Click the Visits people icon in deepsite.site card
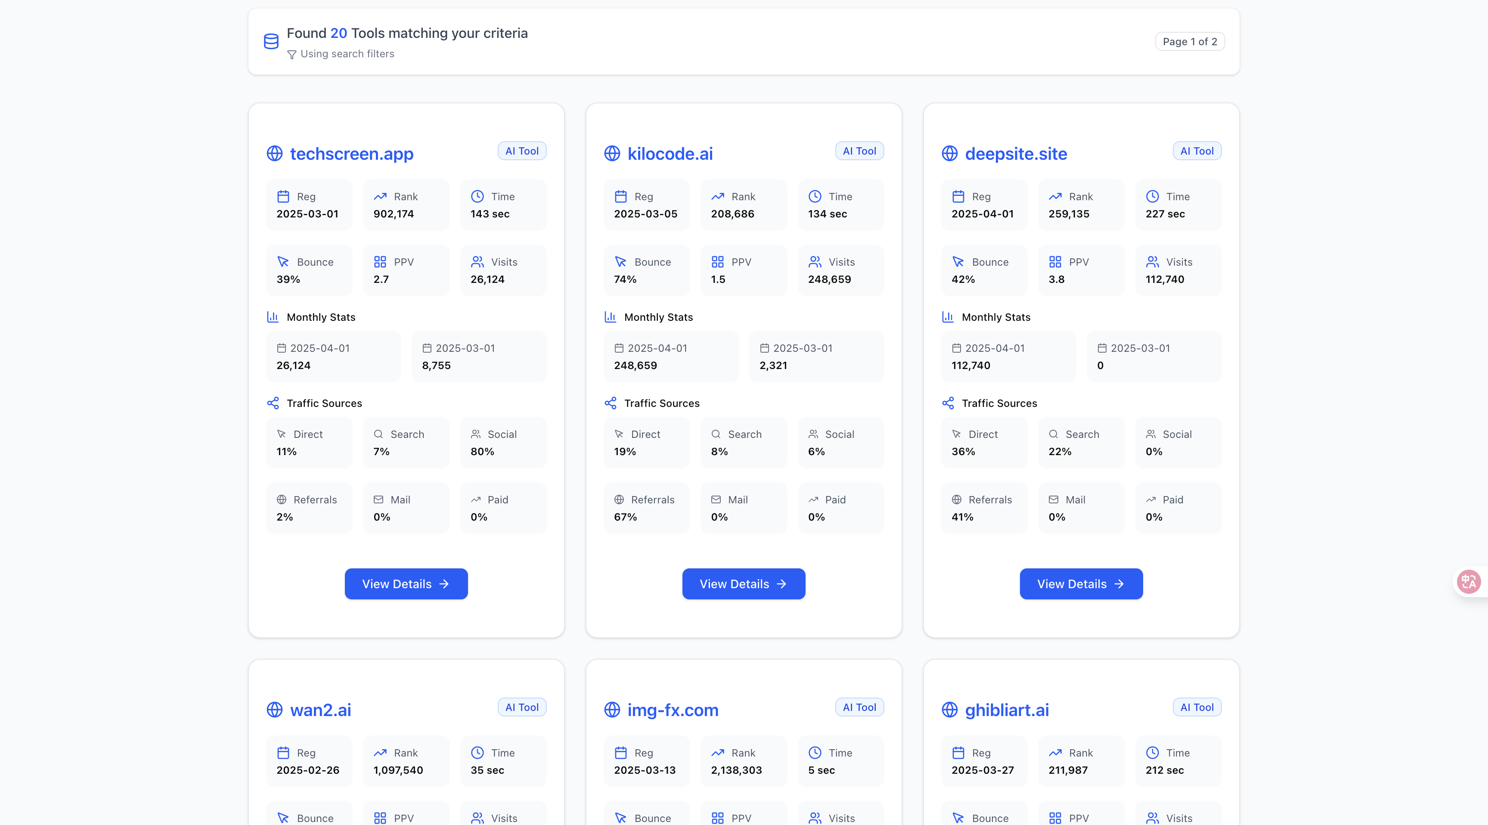Image resolution: width=1488 pixels, height=825 pixels. point(1153,262)
